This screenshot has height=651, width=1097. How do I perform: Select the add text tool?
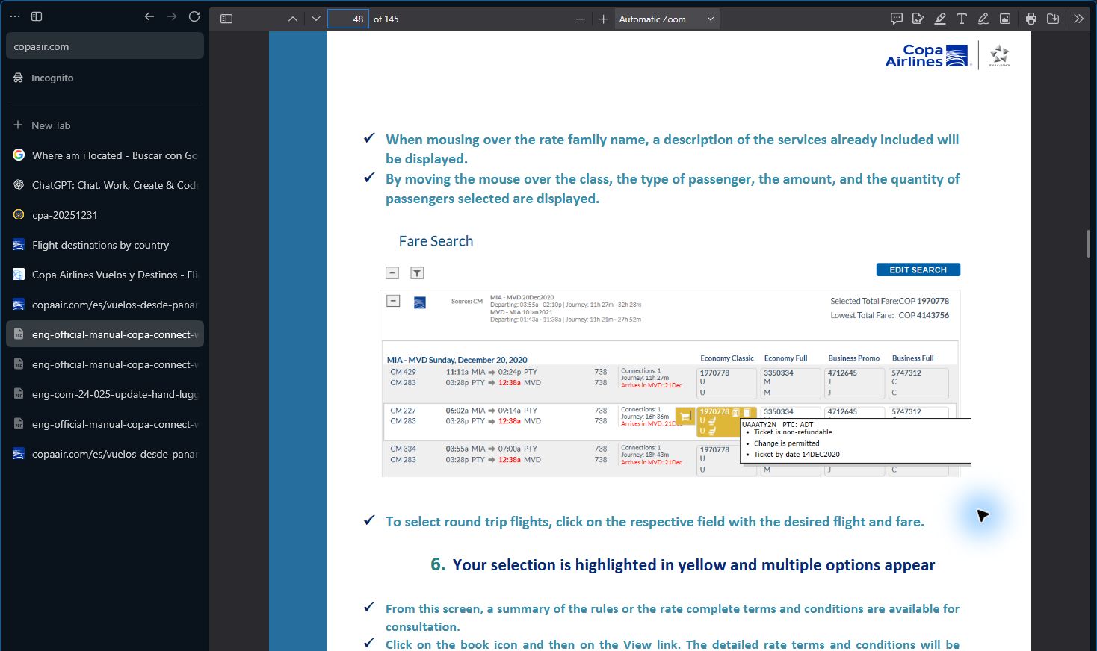(x=962, y=19)
